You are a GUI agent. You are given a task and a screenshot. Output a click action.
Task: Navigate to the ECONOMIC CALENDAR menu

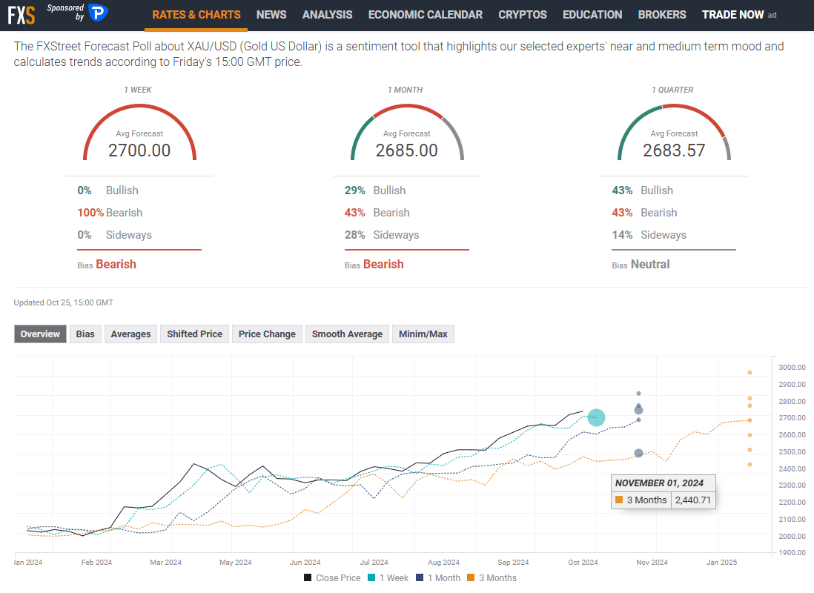tap(425, 14)
